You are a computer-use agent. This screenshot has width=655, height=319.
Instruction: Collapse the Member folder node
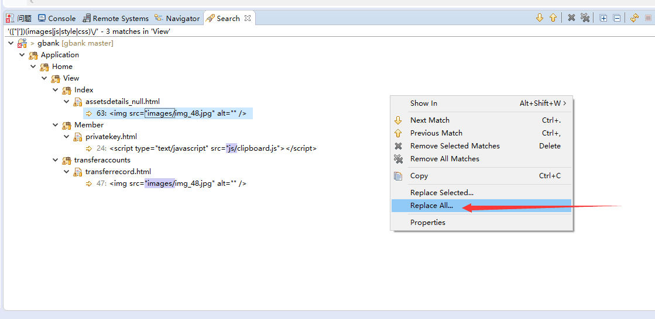click(56, 125)
